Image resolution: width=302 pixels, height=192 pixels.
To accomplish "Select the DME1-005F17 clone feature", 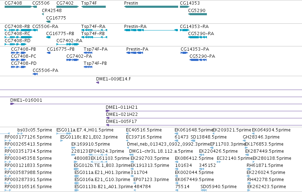I will [204, 125].
